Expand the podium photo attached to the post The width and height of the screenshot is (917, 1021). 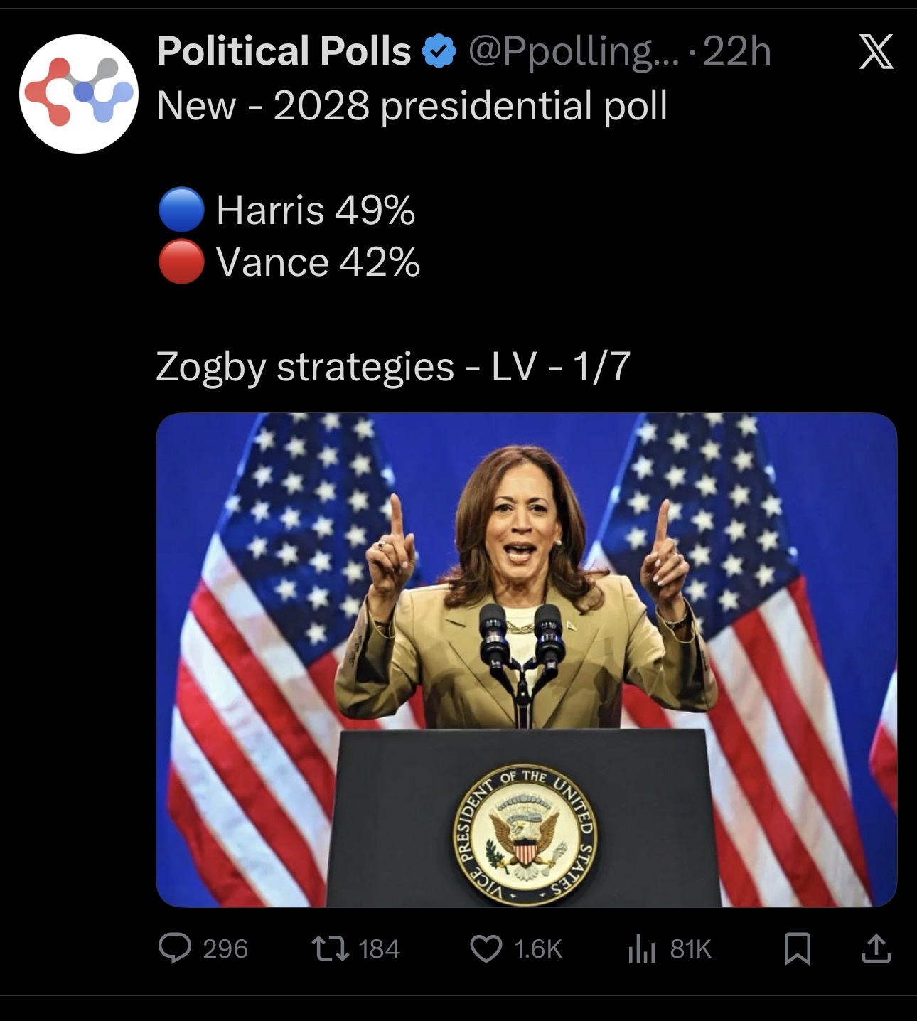526,660
